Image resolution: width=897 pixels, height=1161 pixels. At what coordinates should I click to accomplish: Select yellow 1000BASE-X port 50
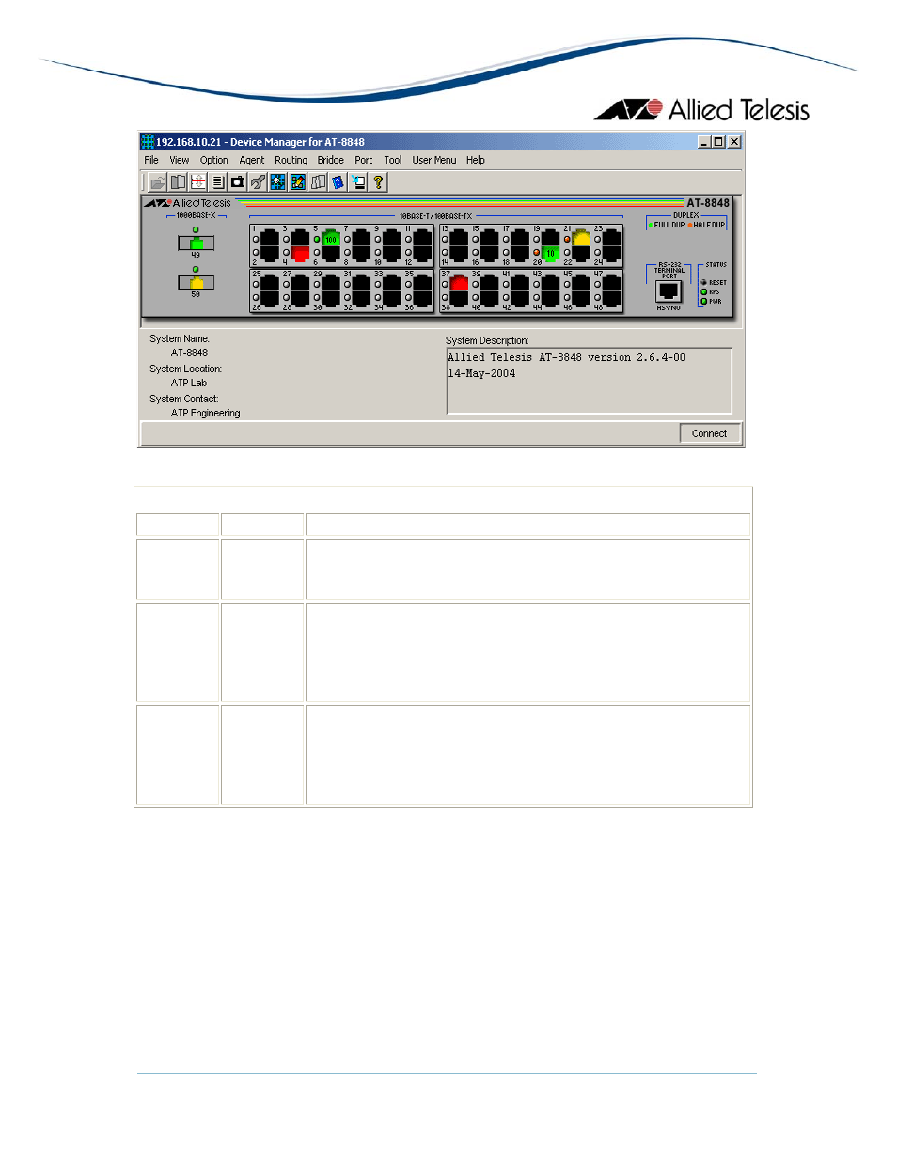197,282
